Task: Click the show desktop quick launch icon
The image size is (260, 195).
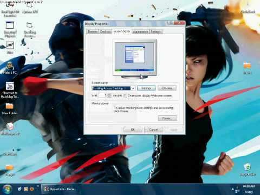Action: point(19,189)
